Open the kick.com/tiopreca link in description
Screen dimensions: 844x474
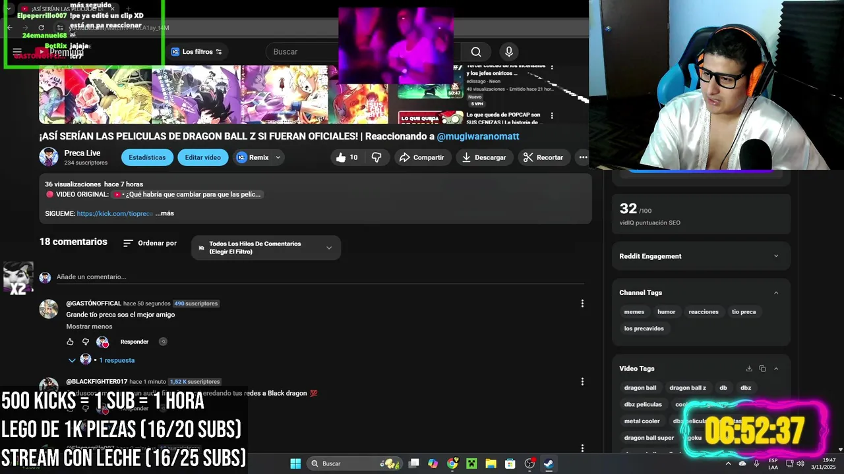click(115, 213)
